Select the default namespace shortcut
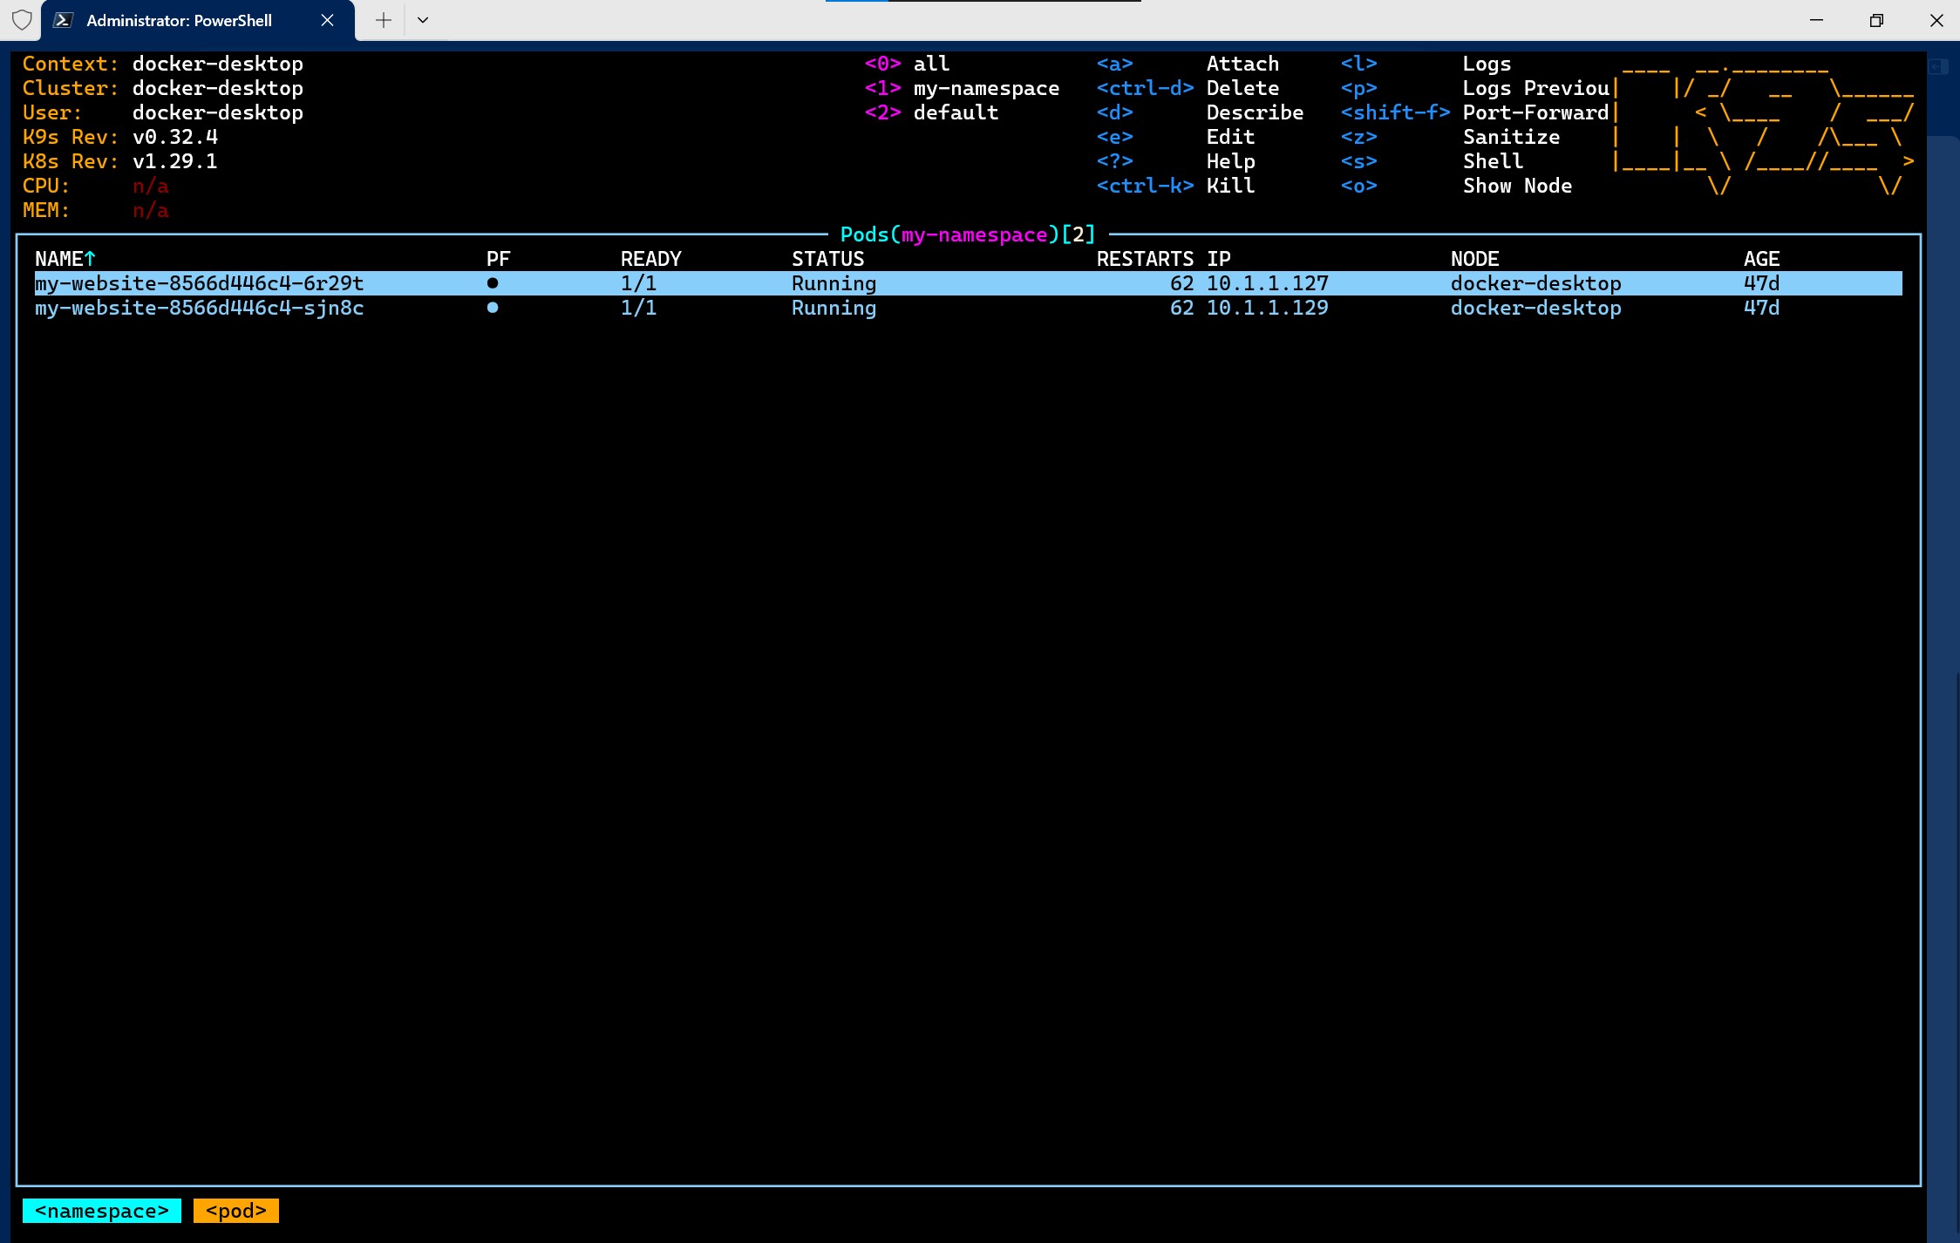 pyautogui.click(x=955, y=112)
